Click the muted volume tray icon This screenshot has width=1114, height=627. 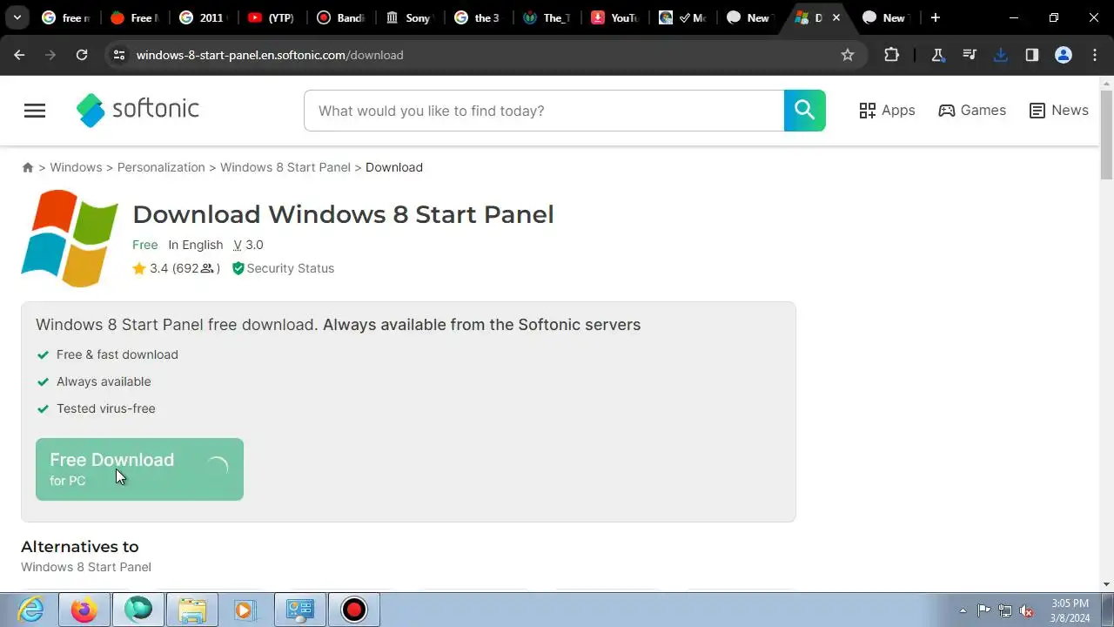[x=1027, y=610]
